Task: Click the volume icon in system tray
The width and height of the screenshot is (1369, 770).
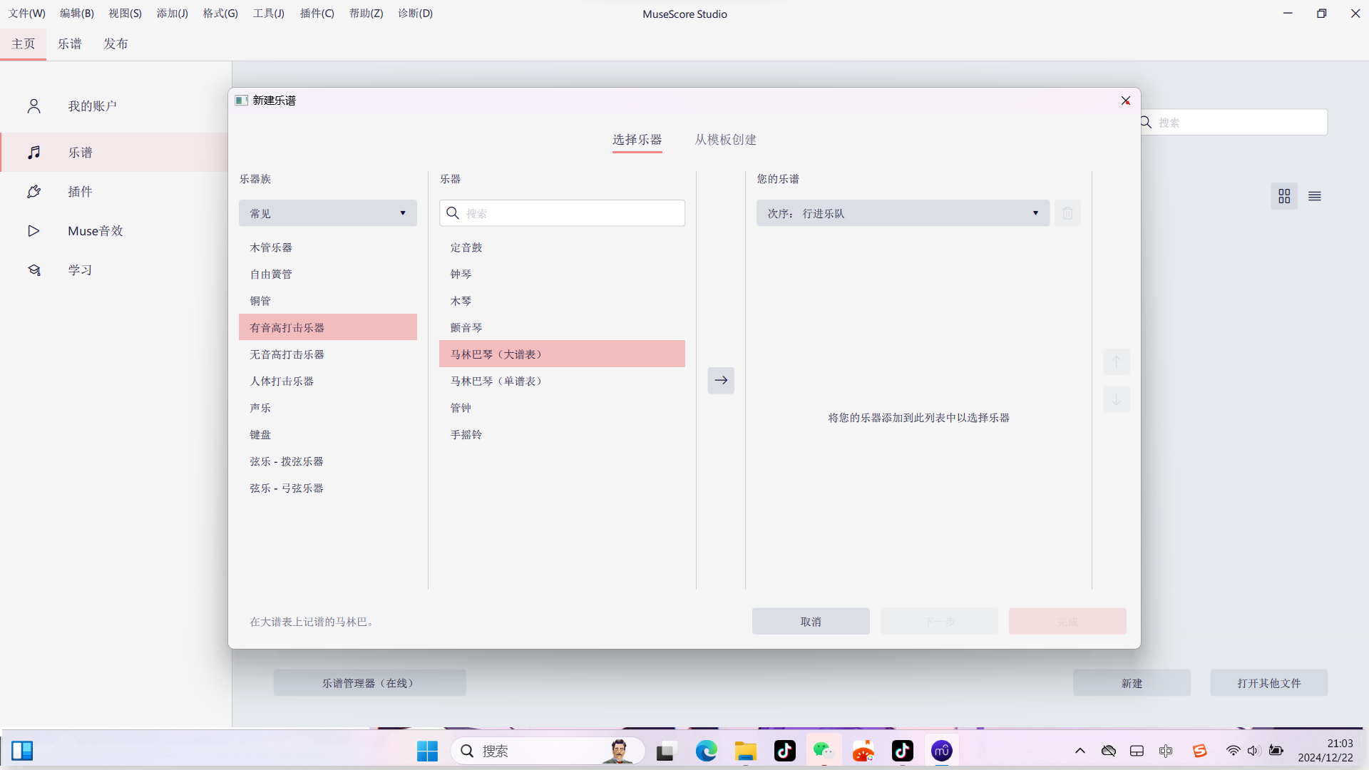Action: [x=1253, y=751]
